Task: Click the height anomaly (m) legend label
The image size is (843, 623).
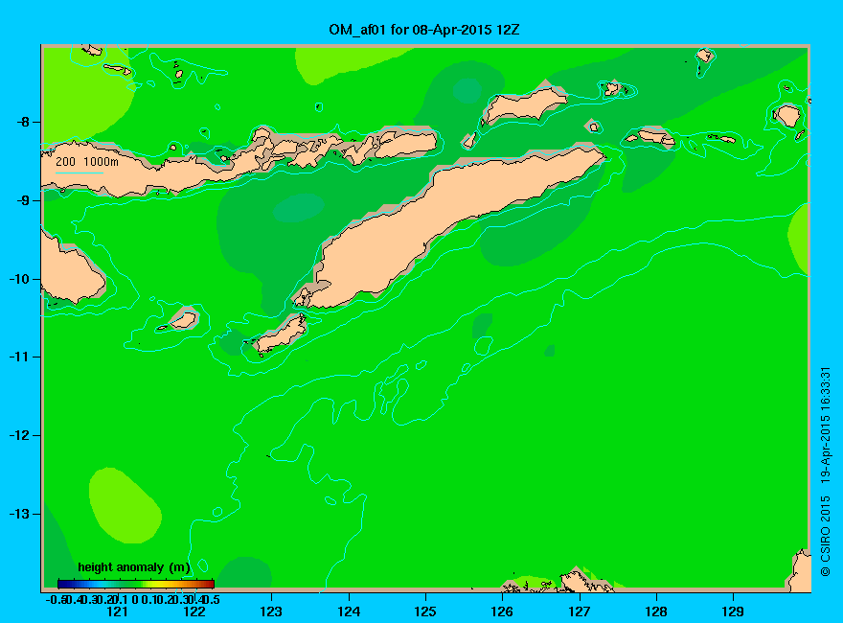Action: pyautogui.click(x=134, y=567)
